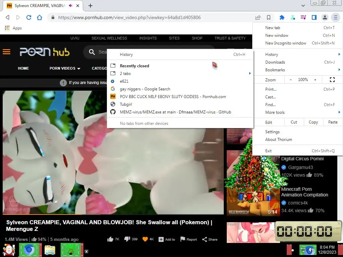Click the Share button below the video
Image resolution: width=343 pixels, height=257 pixels.
210,239
